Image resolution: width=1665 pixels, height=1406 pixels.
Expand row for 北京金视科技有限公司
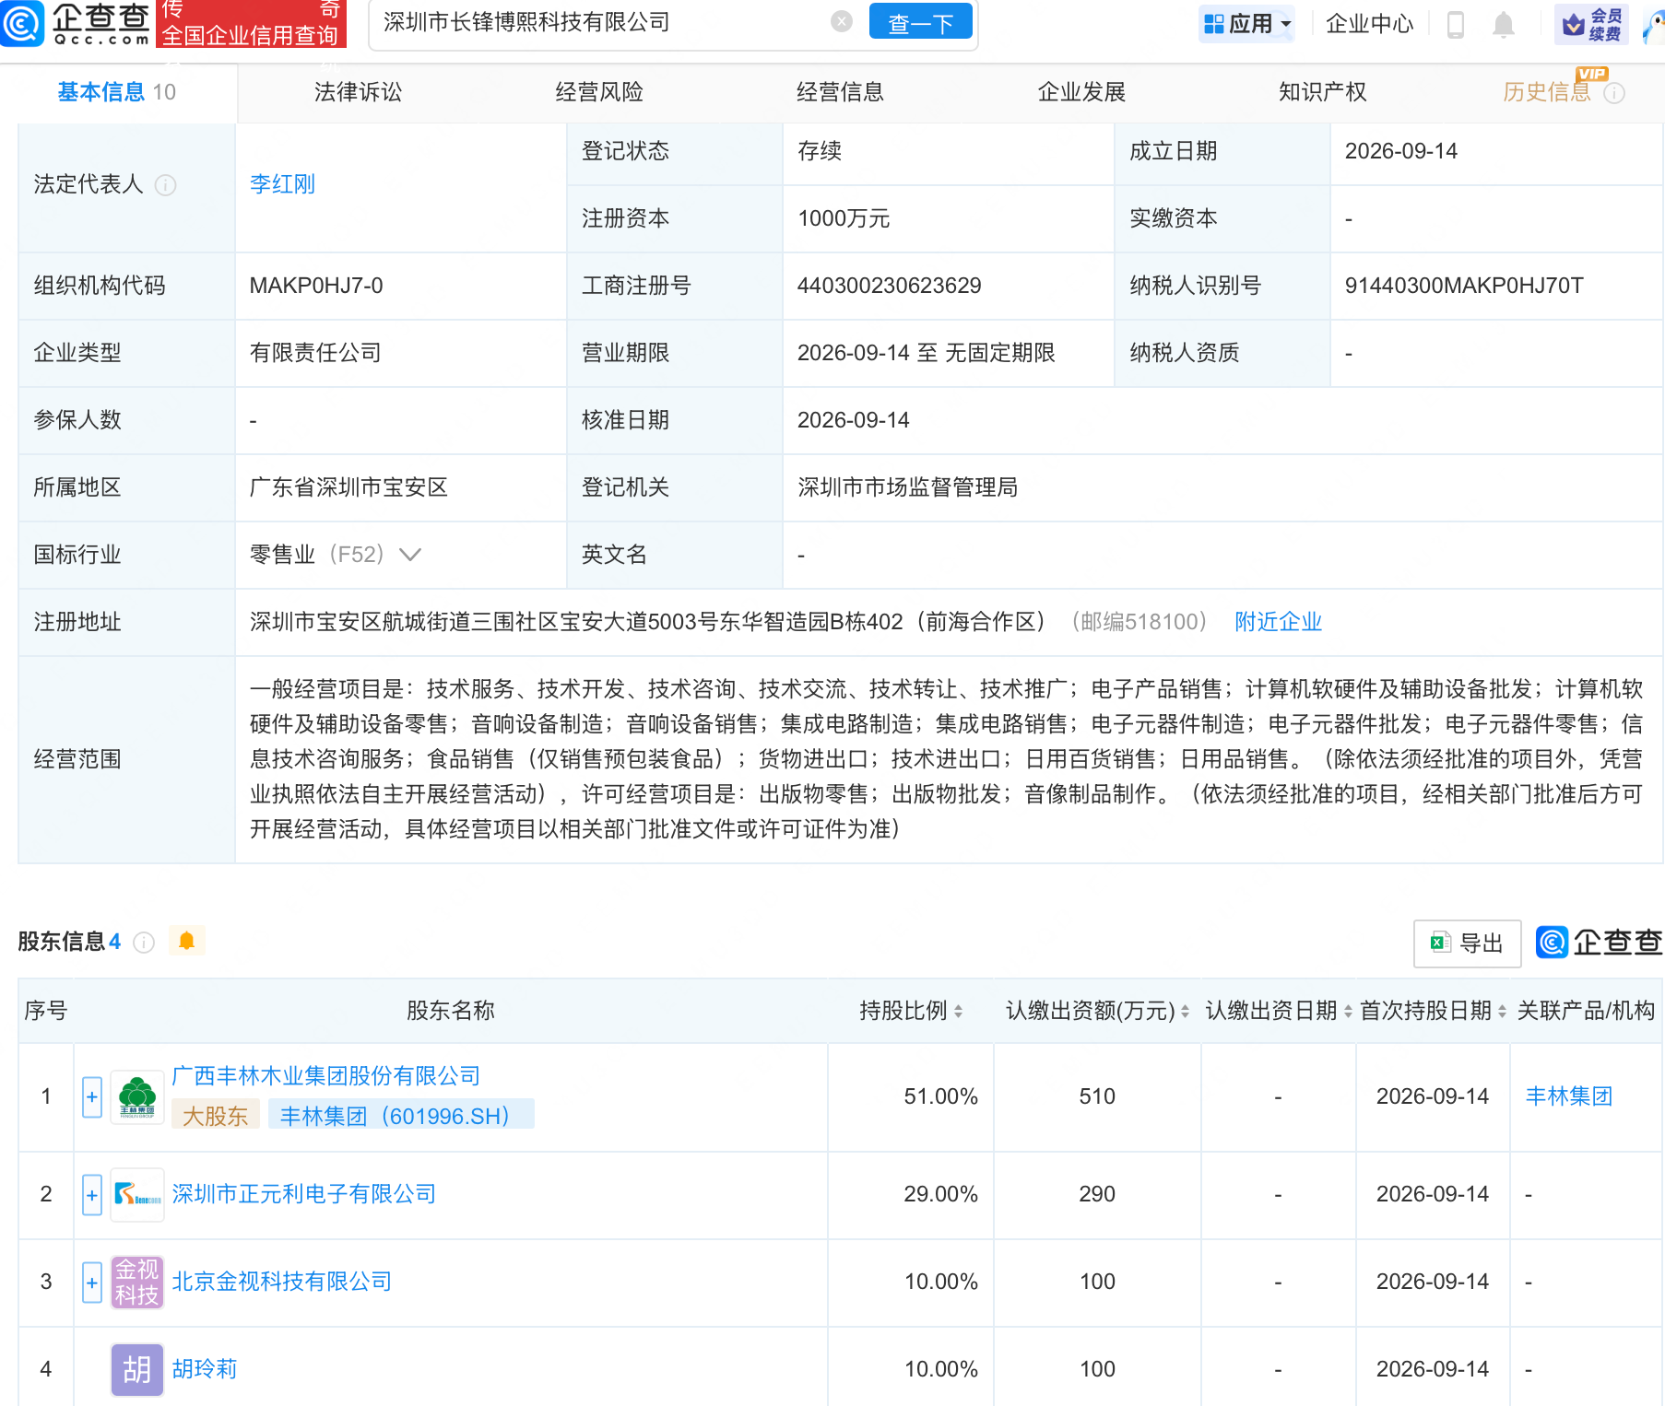click(x=92, y=1283)
